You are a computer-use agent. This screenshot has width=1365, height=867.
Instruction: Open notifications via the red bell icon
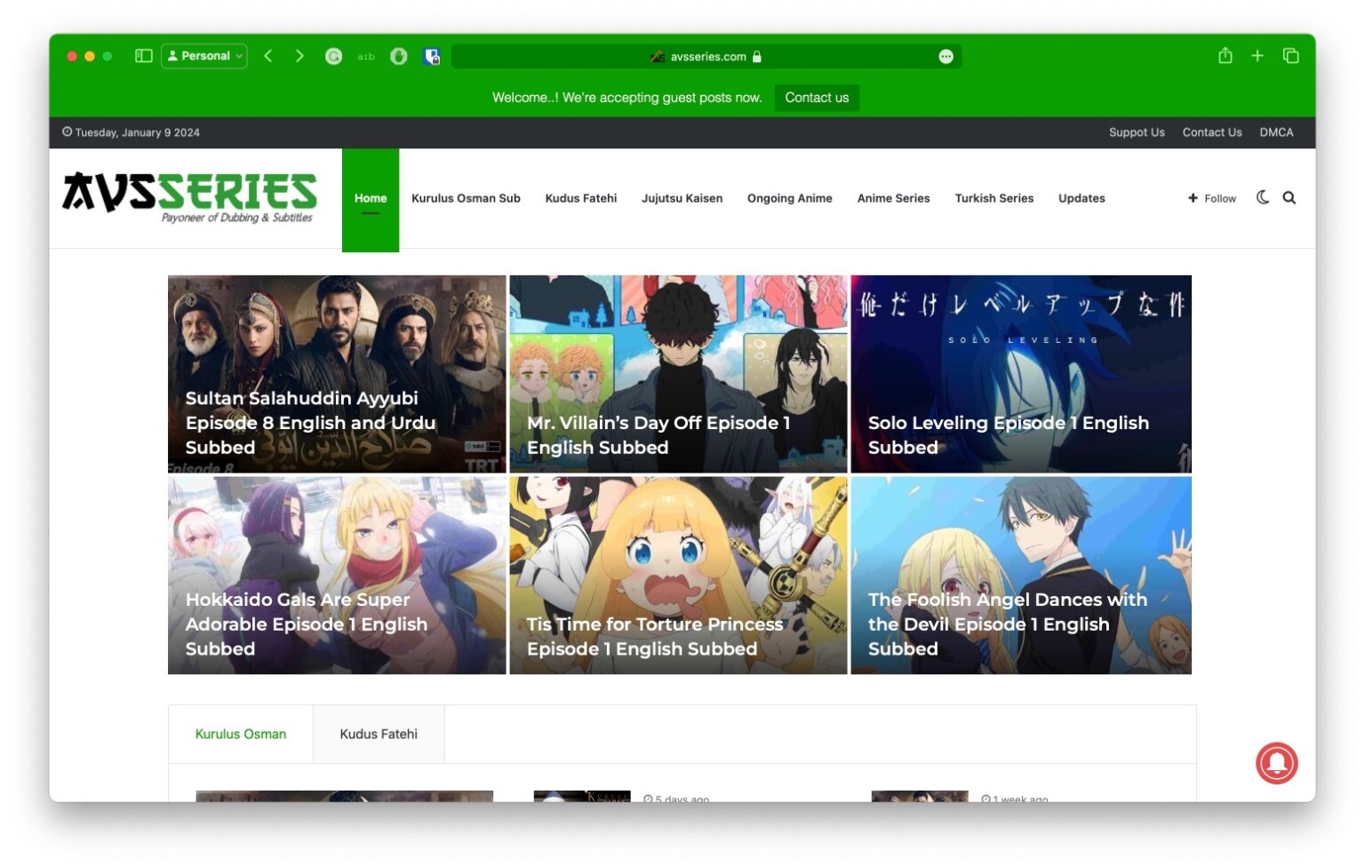(1276, 762)
